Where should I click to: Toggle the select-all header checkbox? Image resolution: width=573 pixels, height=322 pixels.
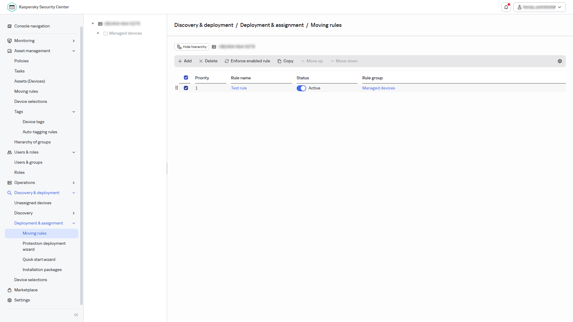186,78
